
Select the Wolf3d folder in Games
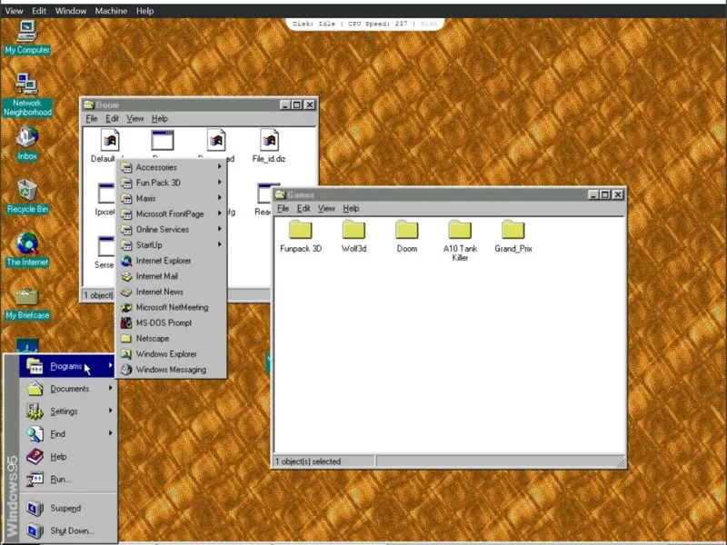[x=354, y=236]
